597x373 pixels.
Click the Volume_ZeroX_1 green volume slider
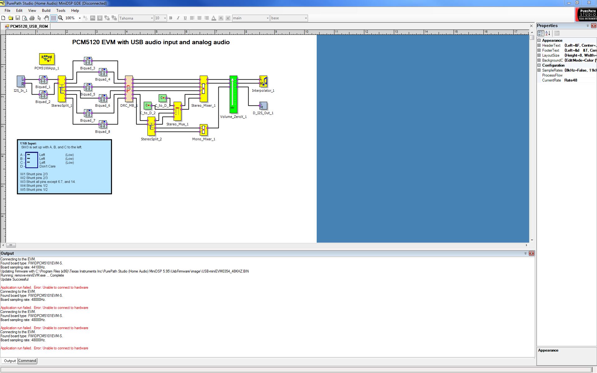[233, 94]
